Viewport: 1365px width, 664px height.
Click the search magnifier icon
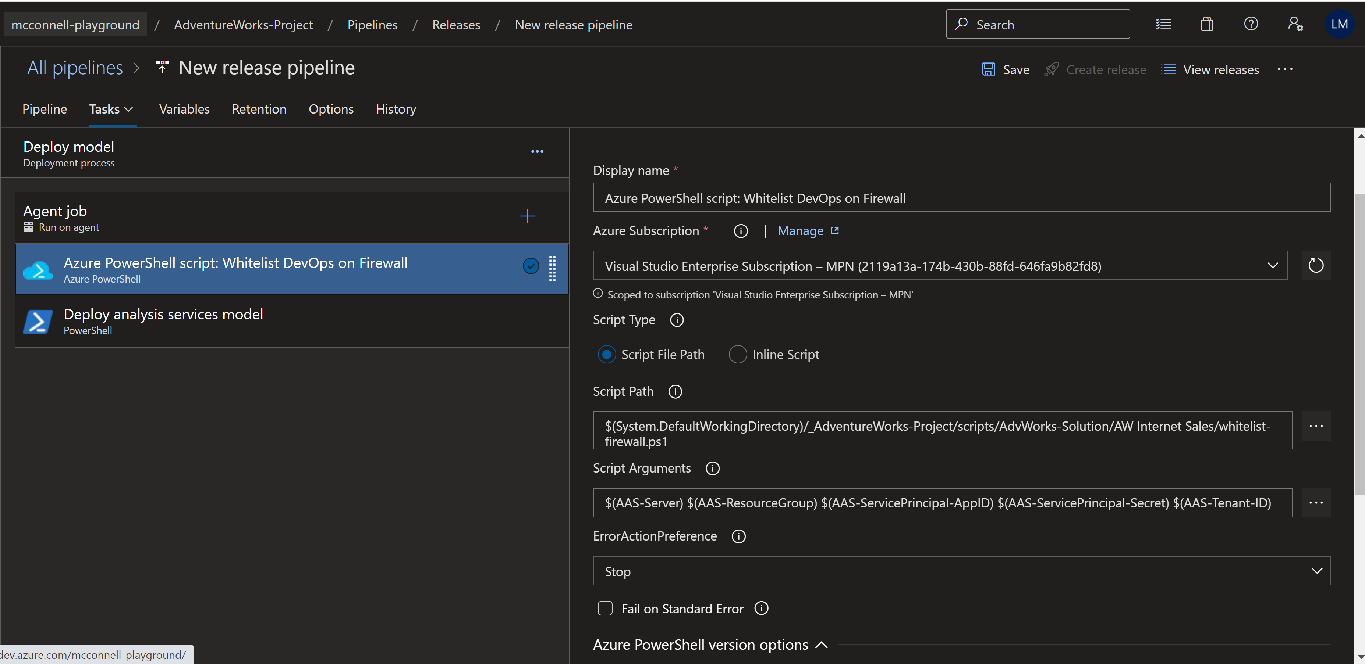coord(961,24)
